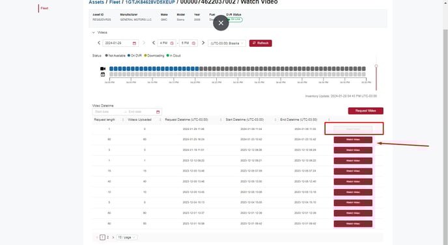Screen dimensions: 448x245
Task: Click the disabled Watch Video button in the first row
Action: (x=353, y=129)
